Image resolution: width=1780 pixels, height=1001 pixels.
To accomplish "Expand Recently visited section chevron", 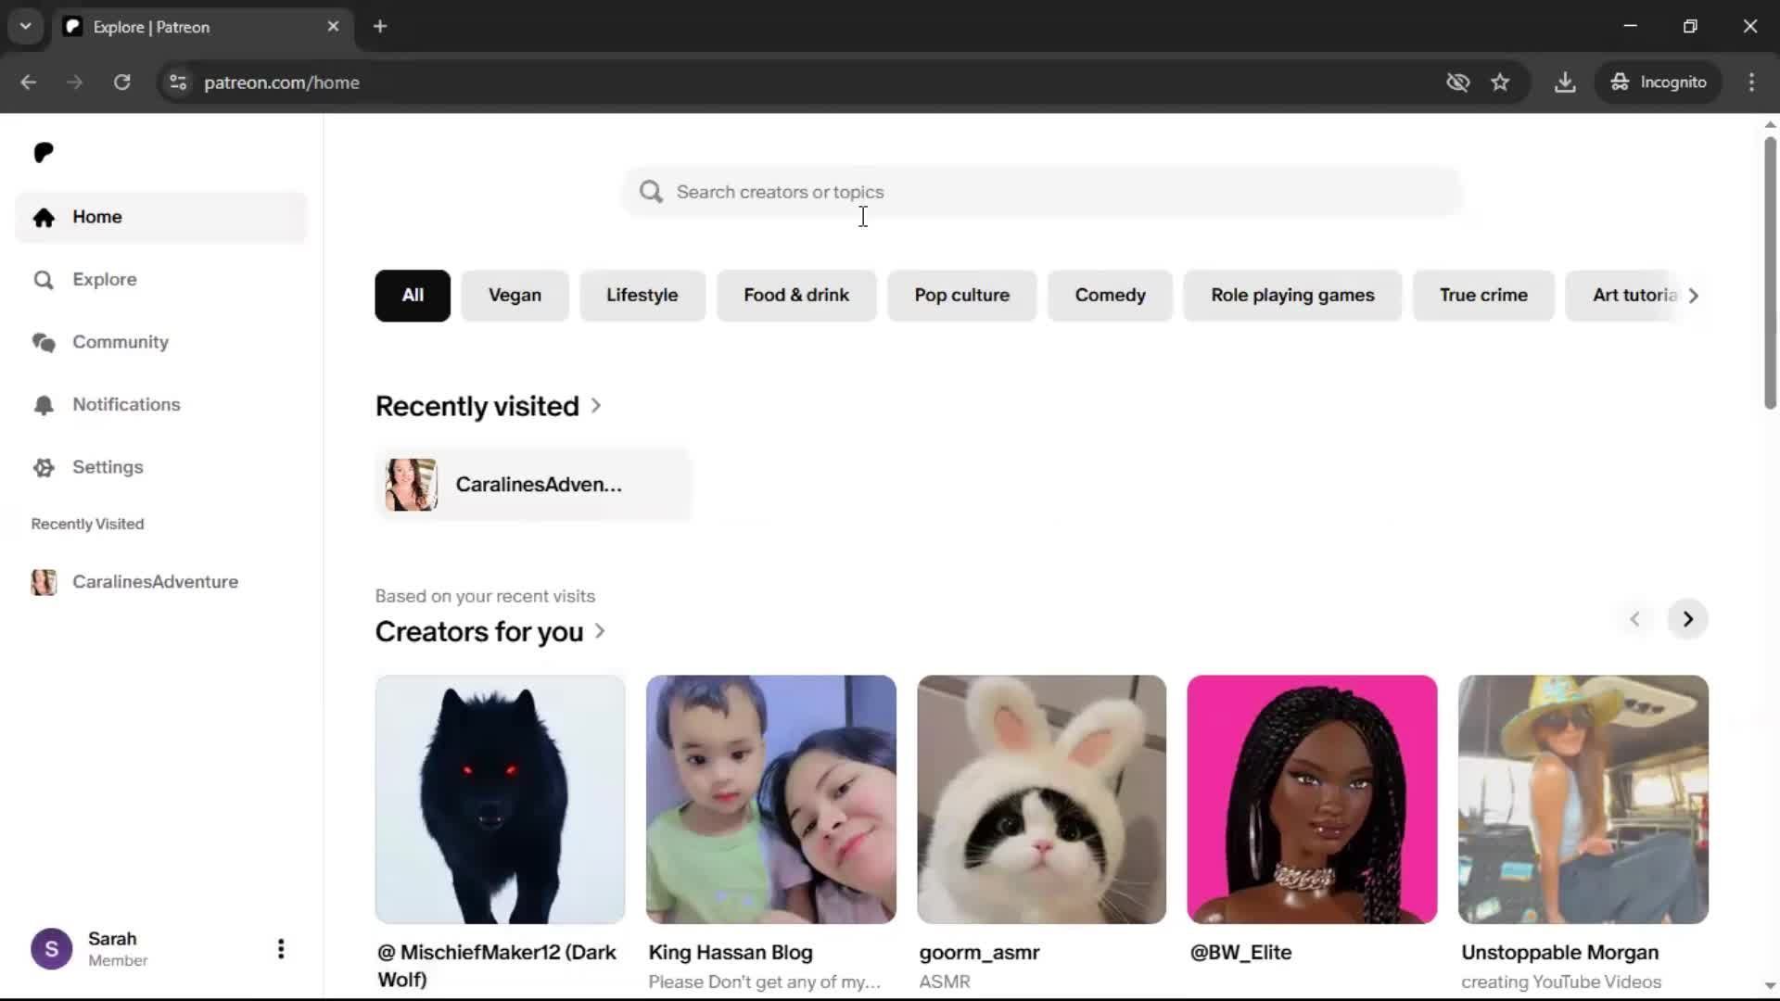I will [596, 406].
